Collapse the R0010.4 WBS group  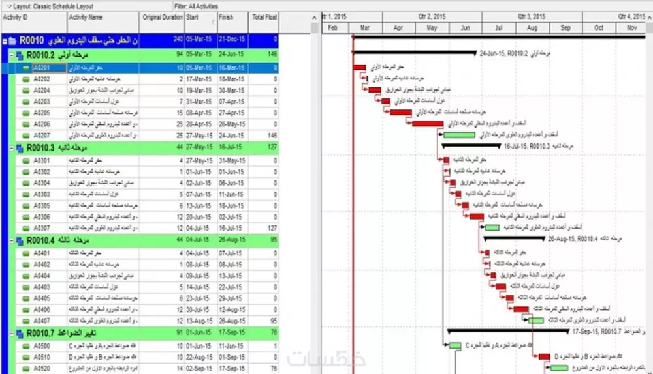pyautogui.click(x=12, y=240)
